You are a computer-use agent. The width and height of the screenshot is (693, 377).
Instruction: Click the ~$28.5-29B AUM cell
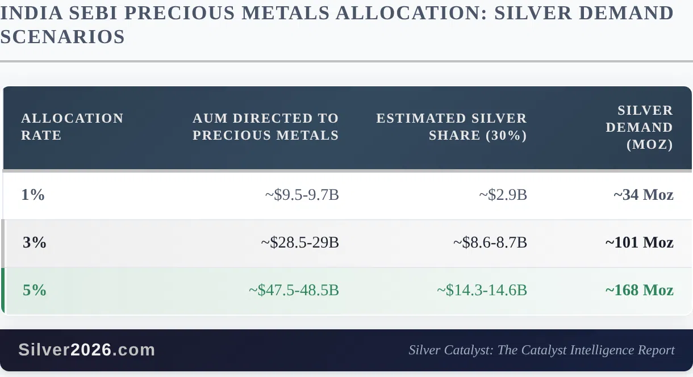coord(300,243)
